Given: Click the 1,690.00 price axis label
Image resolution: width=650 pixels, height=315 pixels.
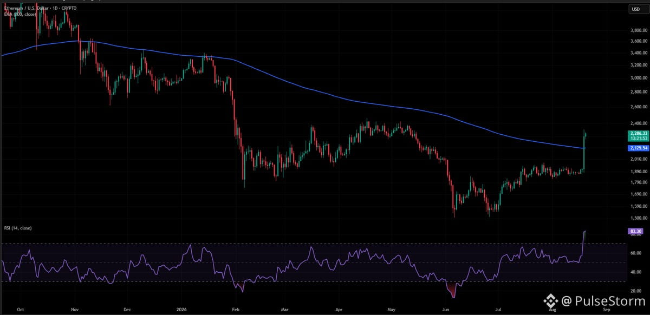Looking at the screenshot, I should click(x=638, y=194).
